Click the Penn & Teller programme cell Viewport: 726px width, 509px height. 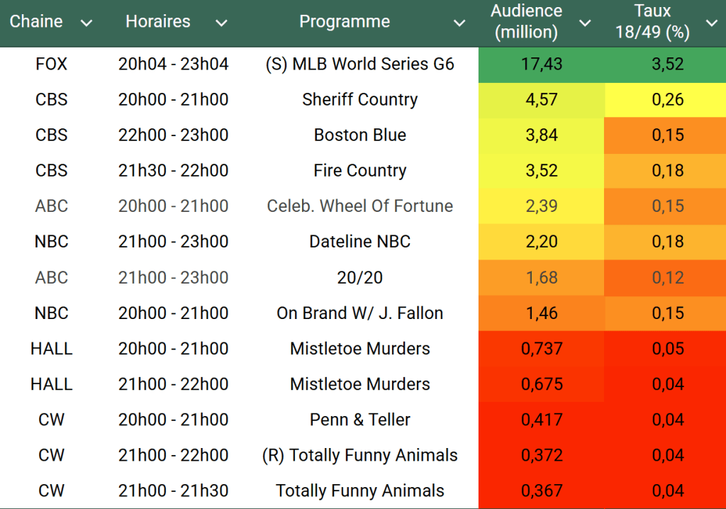(x=359, y=420)
